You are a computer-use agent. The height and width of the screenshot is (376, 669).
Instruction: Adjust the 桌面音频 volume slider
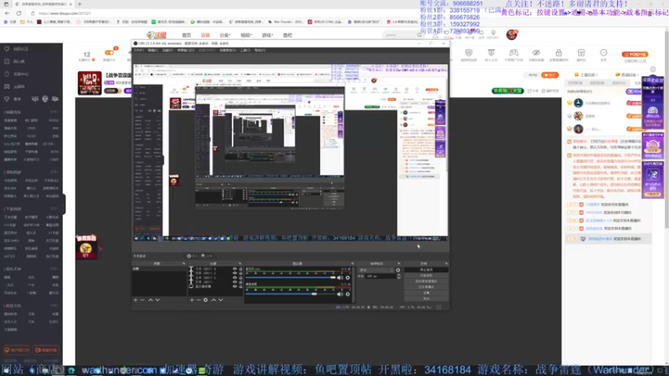290,294
